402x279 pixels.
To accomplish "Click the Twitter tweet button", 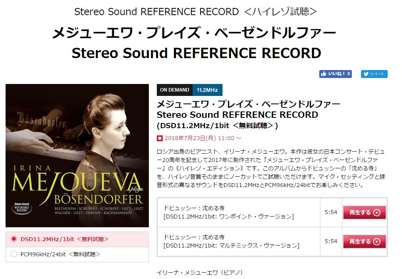I will click(374, 74).
